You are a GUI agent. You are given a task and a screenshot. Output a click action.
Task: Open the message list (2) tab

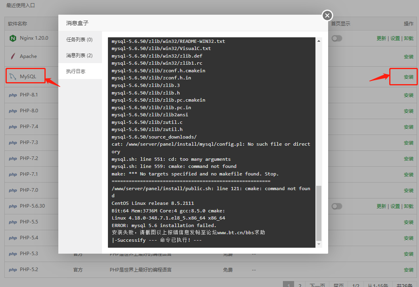(x=80, y=55)
